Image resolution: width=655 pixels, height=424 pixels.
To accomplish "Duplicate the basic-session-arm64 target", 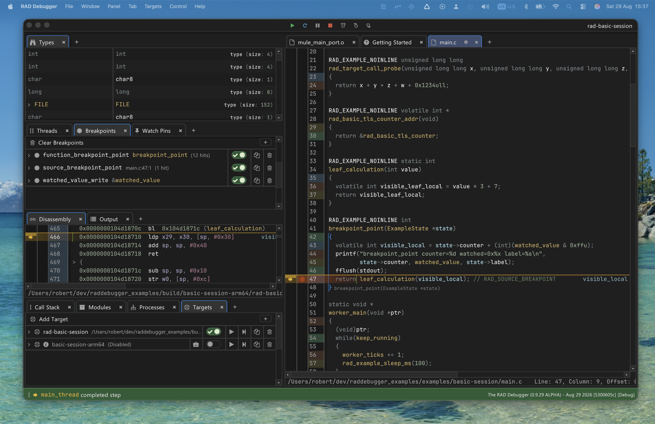I will click(x=257, y=344).
